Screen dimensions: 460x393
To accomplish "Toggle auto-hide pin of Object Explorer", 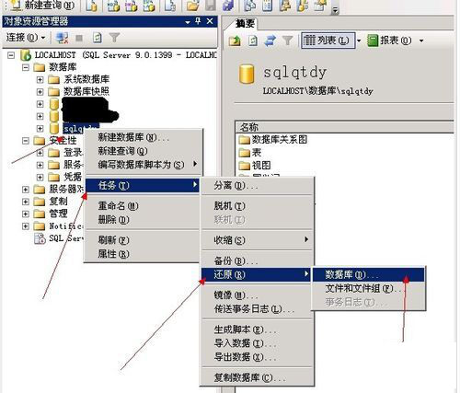I will pyautogui.click(x=198, y=21).
